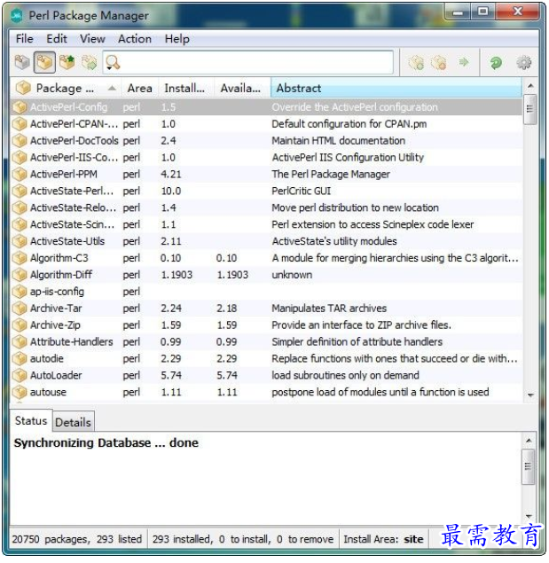Select the AutoLoader package row
Image resolution: width=549 pixels, height=563 pixels.
266,375
